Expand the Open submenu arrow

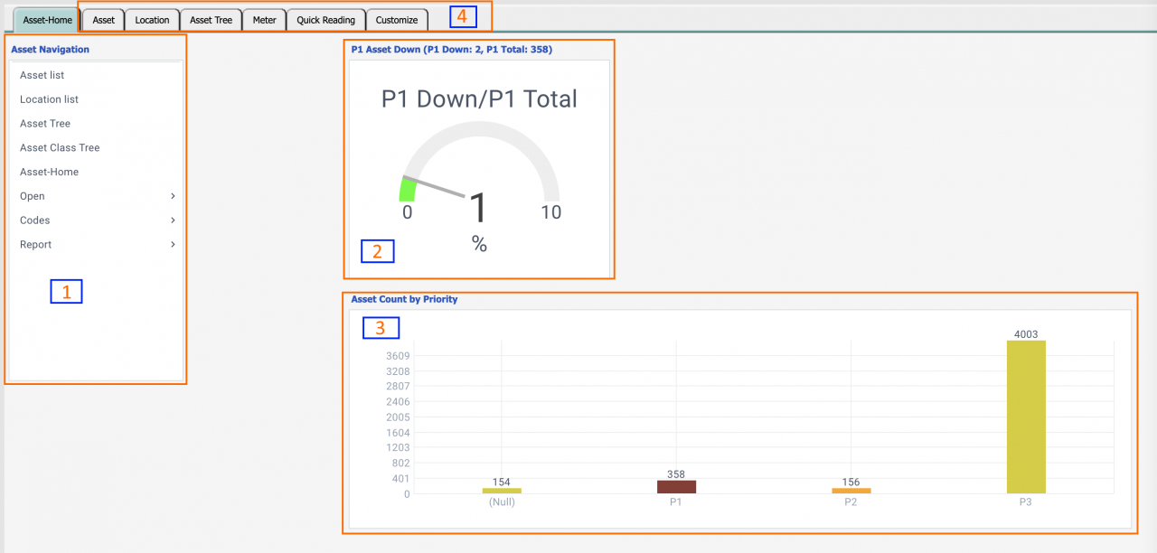tap(173, 196)
